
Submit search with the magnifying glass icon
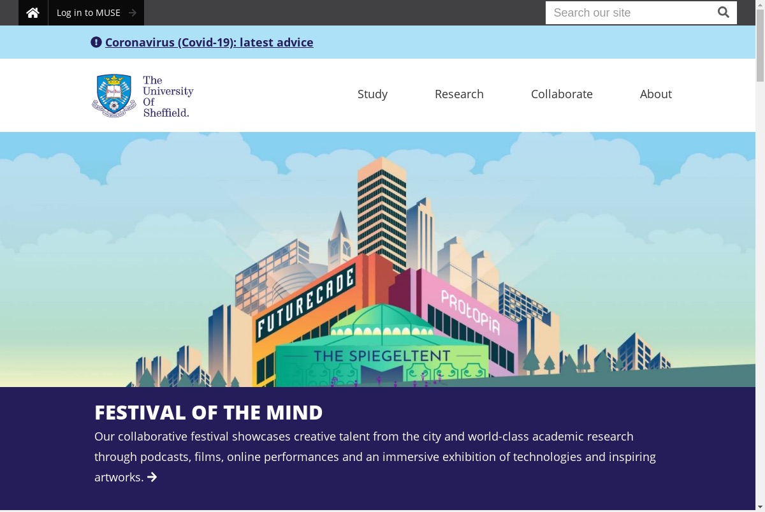pos(724,13)
